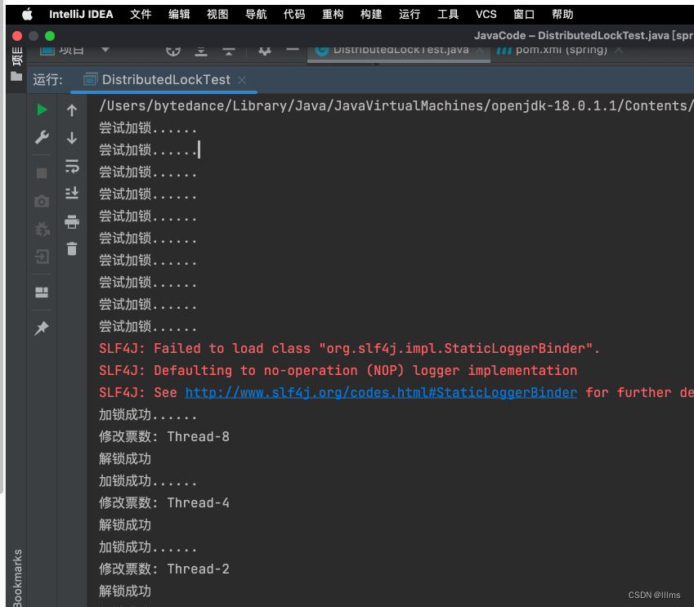Clear console with trash can icon
The height and width of the screenshot is (607, 694).
tap(72, 249)
